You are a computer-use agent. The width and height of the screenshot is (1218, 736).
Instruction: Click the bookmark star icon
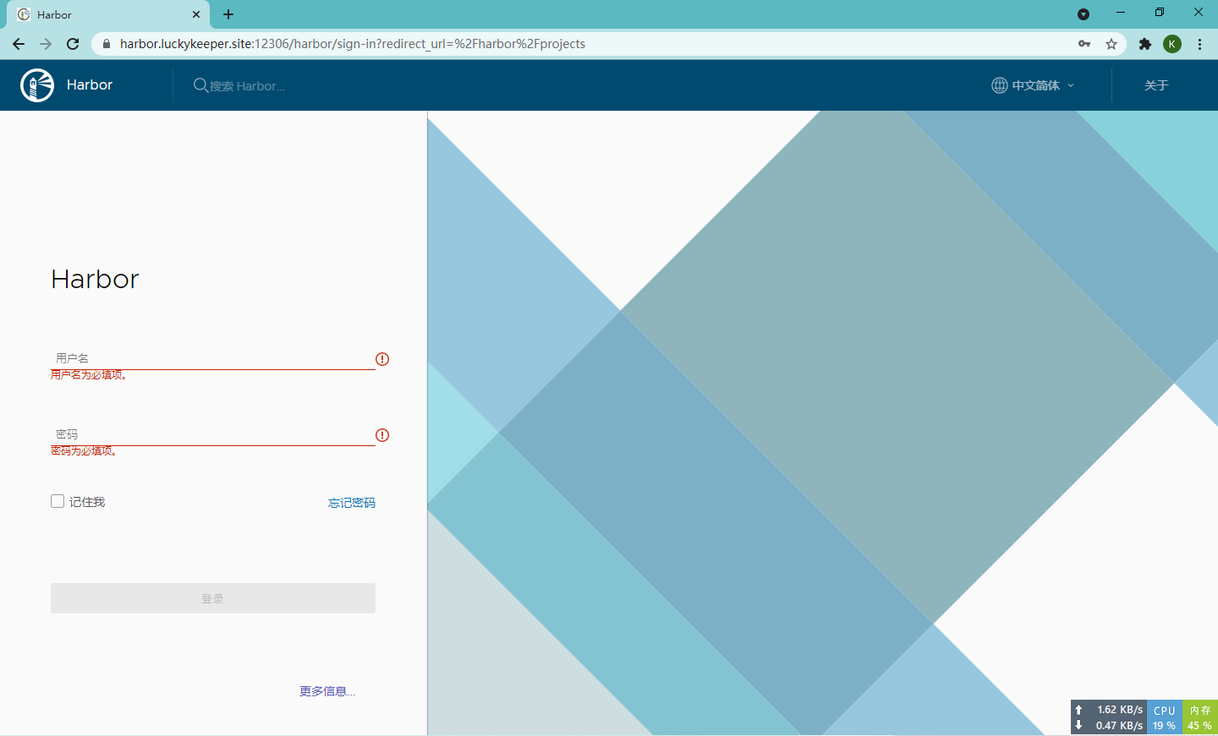(1111, 43)
